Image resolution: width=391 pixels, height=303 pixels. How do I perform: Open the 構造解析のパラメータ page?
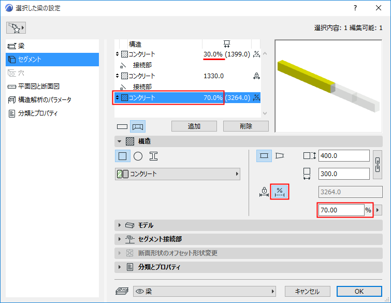(x=52, y=100)
